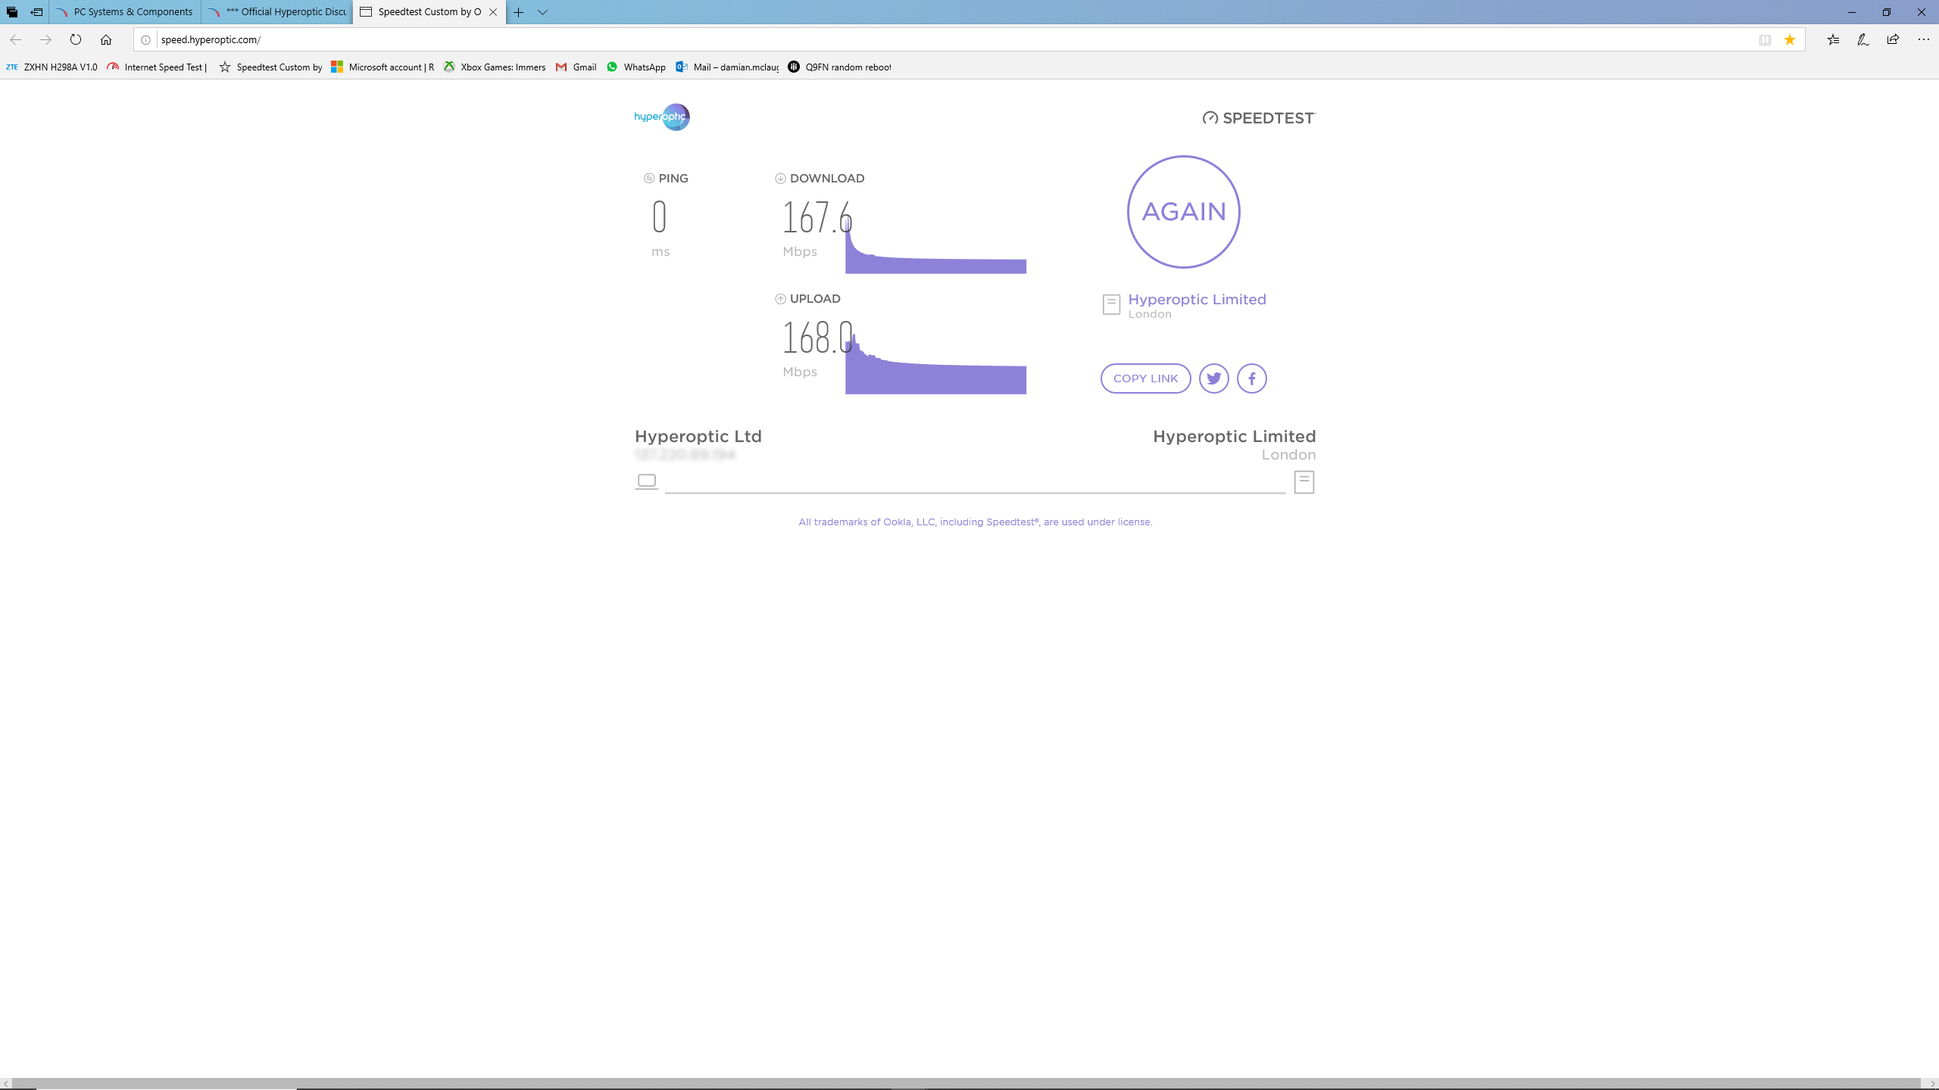The height and width of the screenshot is (1090, 1939).
Task: Click the ping icon
Action: pyautogui.click(x=649, y=179)
